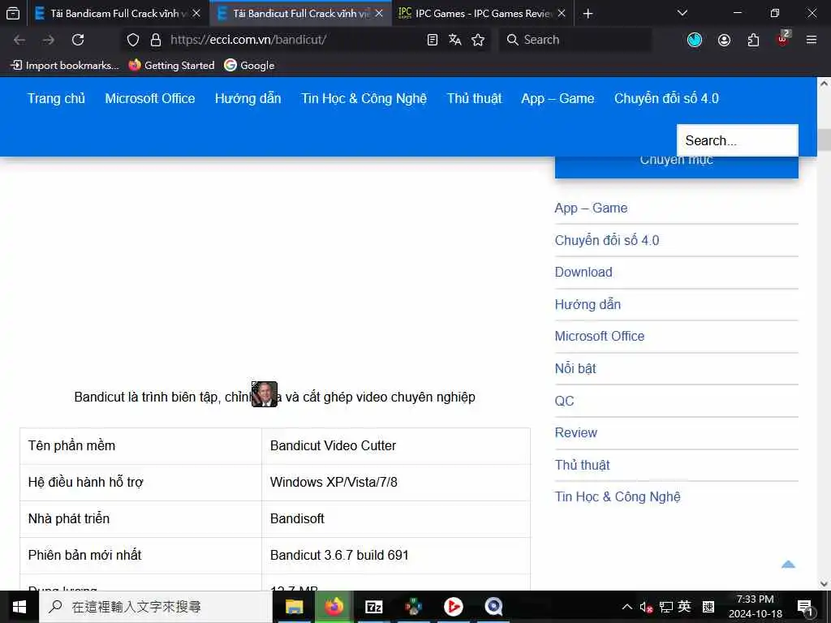This screenshot has width=831, height=623.
Task: View site security via padlock icon
Action: (x=155, y=40)
